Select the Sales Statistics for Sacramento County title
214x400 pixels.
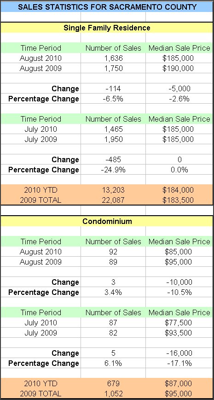point(107,6)
